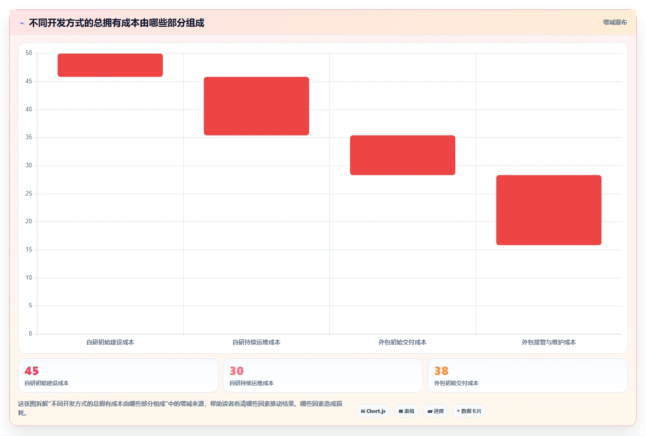Click the 数据卡片 tag

coord(469,411)
